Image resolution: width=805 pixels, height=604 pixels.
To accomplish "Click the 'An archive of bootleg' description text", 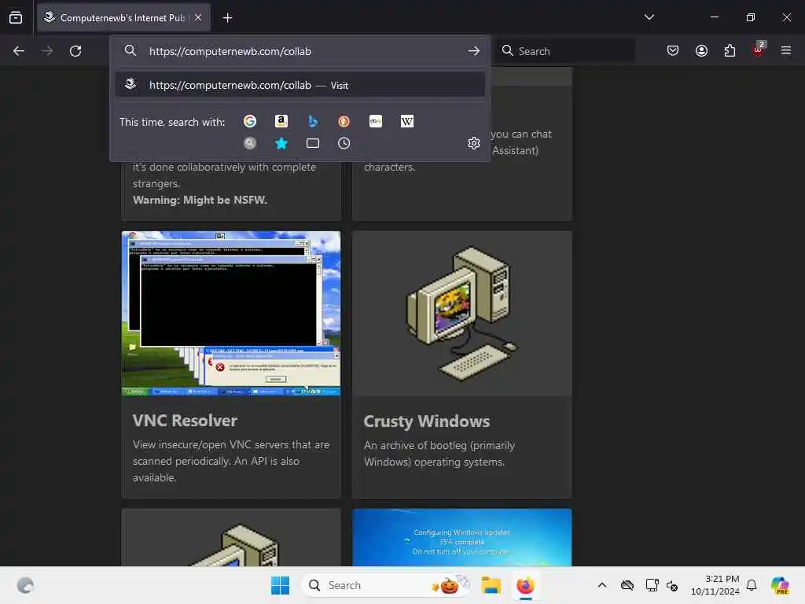I will pyautogui.click(x=439, y=454).
